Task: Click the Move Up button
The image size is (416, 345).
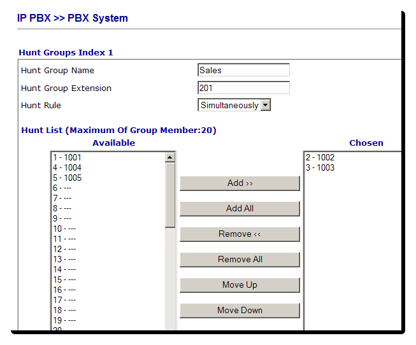Action: click(240, 285)
